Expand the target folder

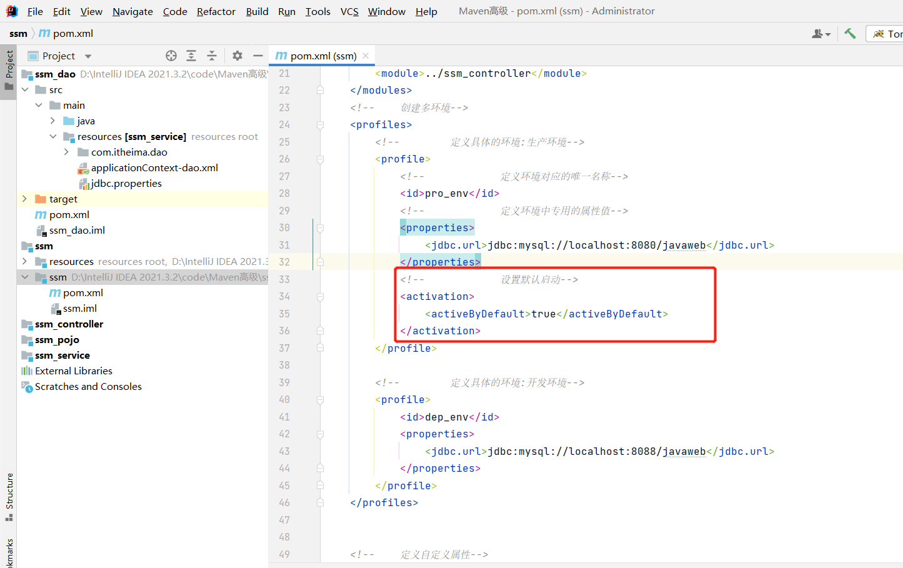(25, 199)
